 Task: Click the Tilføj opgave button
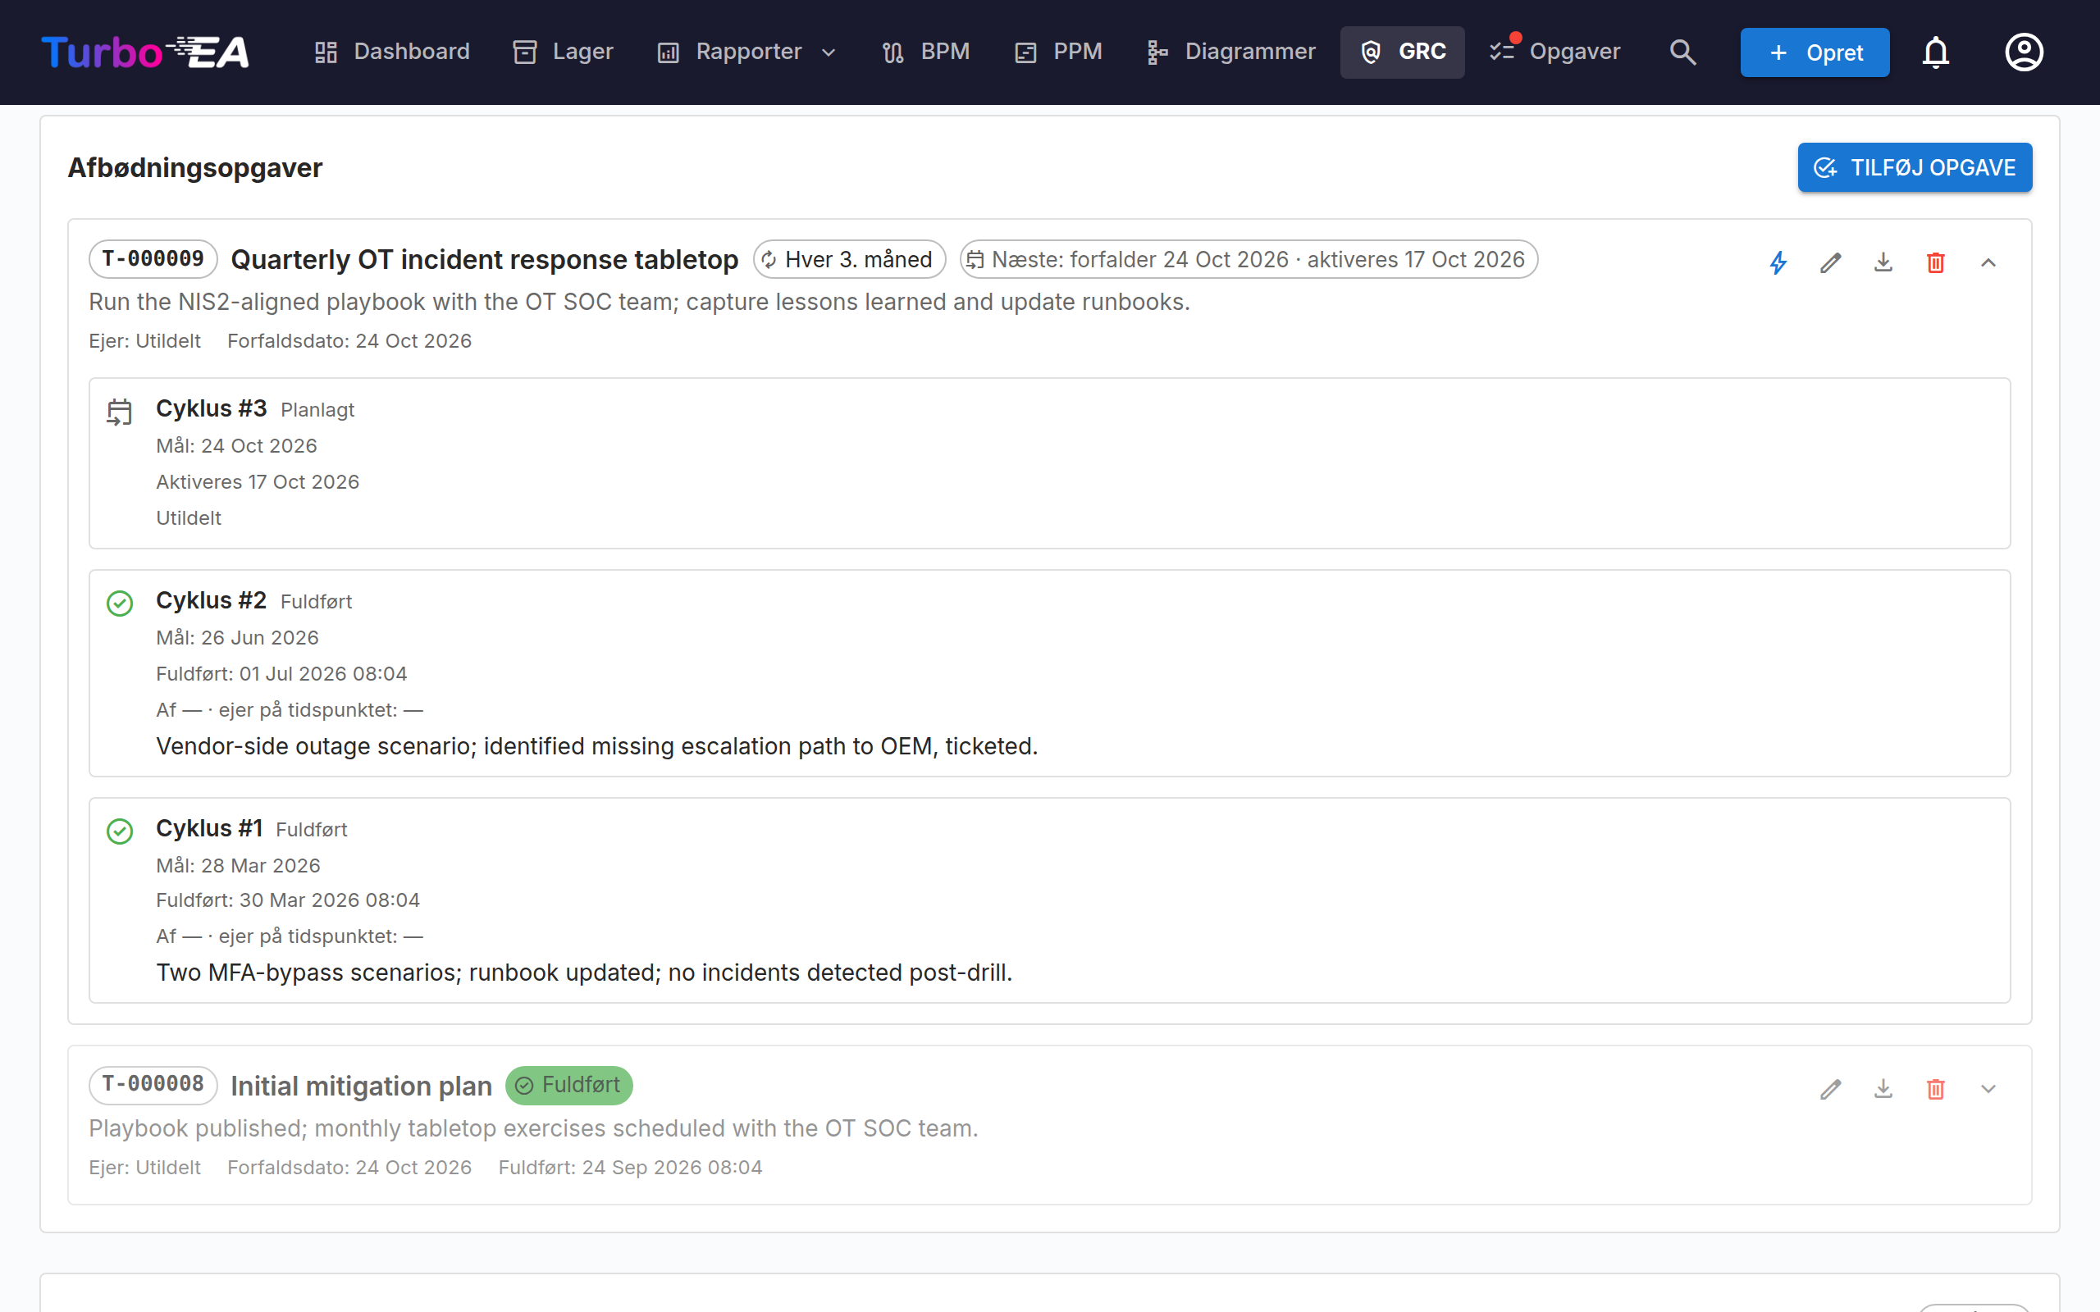pyautogui.click(x=1915, y=167)
